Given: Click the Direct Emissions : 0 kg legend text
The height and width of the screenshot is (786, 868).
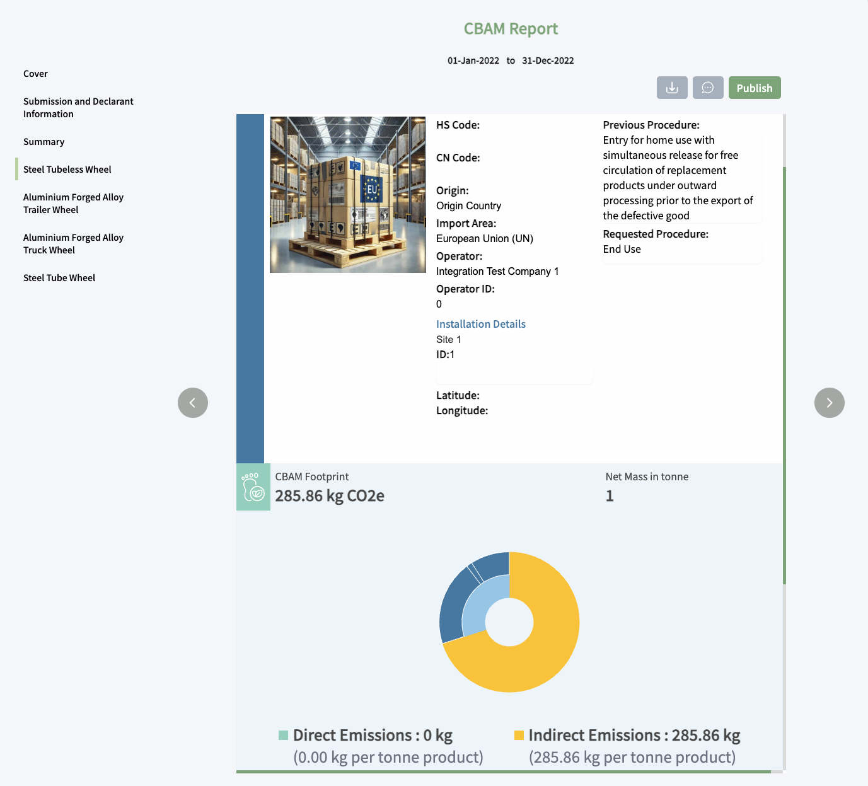Looking at the screenshot, I should 373,735.
